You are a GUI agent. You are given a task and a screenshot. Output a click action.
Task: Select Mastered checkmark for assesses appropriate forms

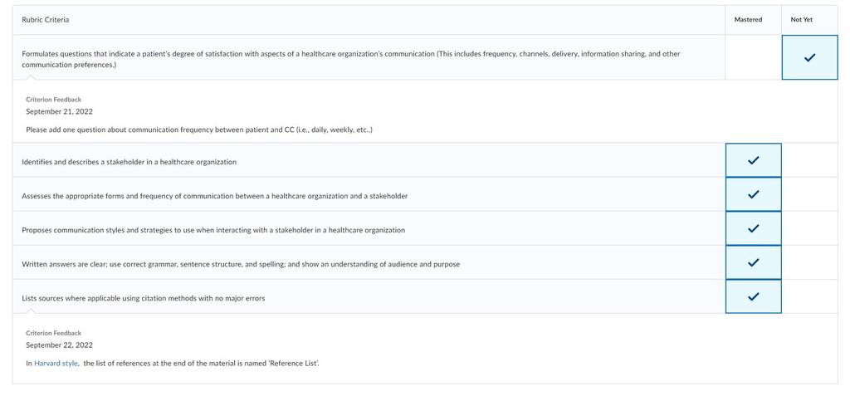click(x=754, y=194)
